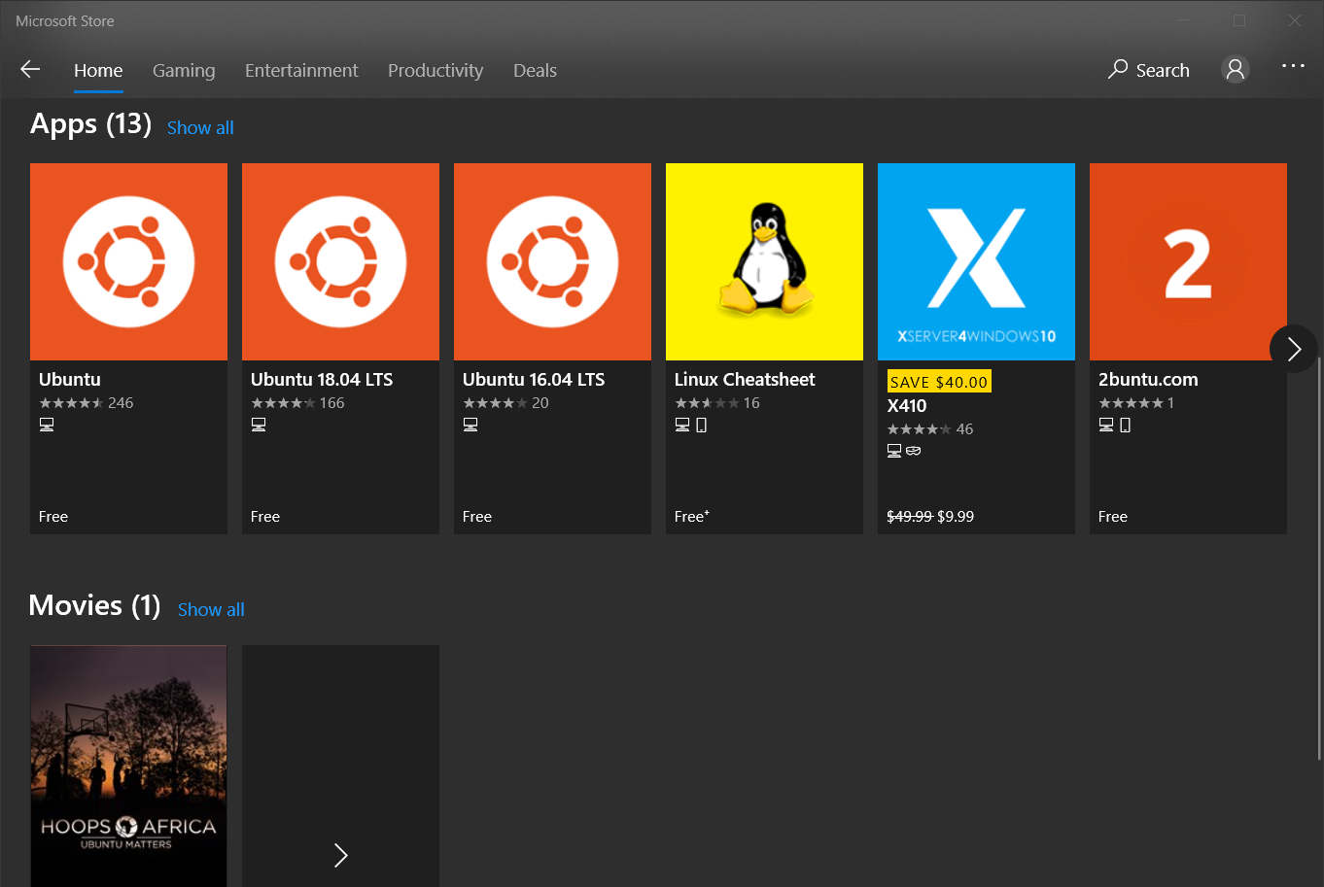Click the Ubuntu 18.04 LTS 166 rating
1324x887 pixels.
(297, 402)
